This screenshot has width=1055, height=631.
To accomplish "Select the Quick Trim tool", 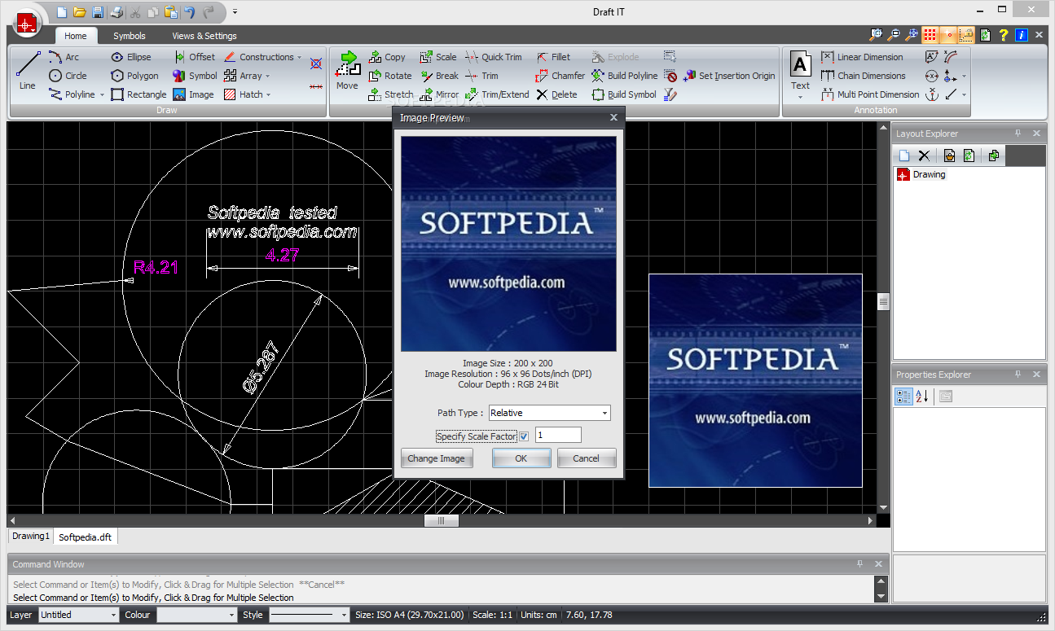I will [x=494, y=57].
